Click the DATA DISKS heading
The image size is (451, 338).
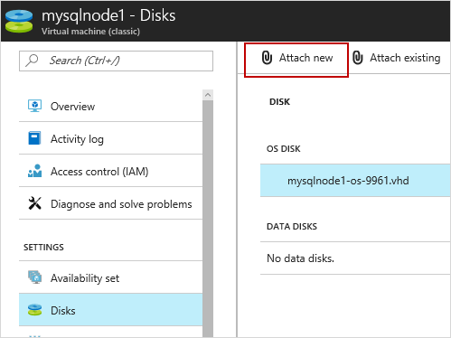(x=292, y=226)
